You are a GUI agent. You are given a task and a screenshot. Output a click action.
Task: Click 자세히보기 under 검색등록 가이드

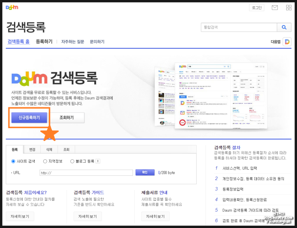click(88, 216)
